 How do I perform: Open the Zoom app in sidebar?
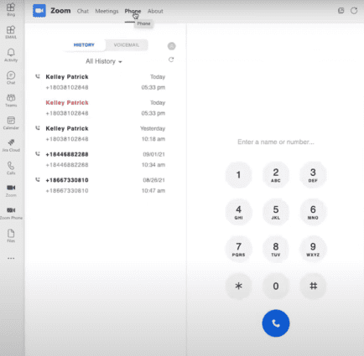(x=11, y=191)
